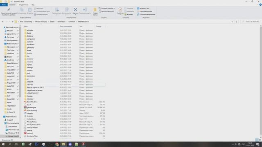The width and height of the screenshot is (262, 147).
Task: Select the campaigns folder row
Action: point(65,39)
